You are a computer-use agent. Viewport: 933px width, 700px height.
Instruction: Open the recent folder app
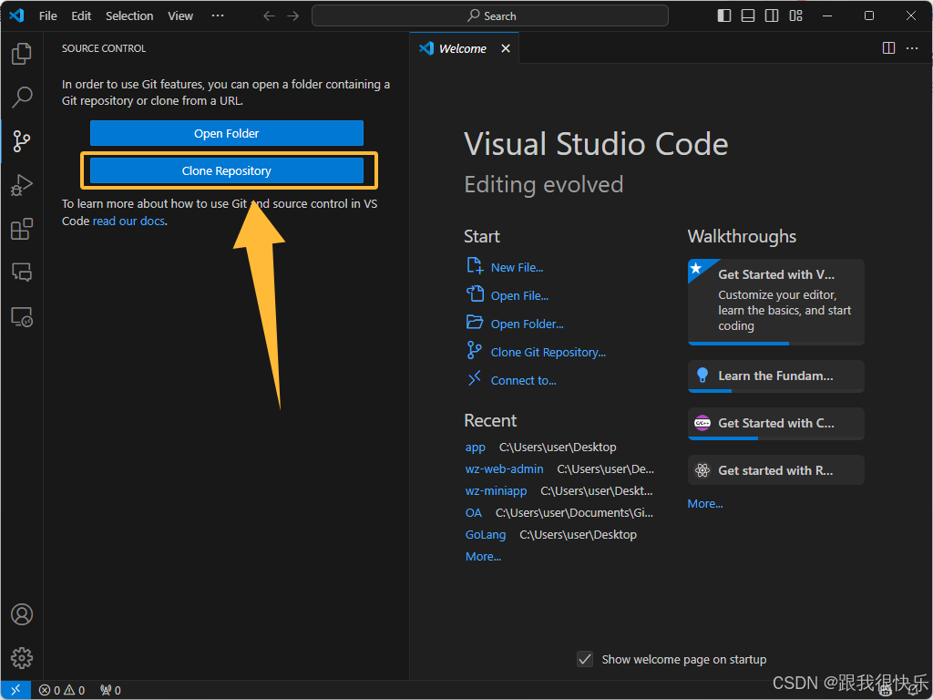pyautogui.click(x=476, y=447)
